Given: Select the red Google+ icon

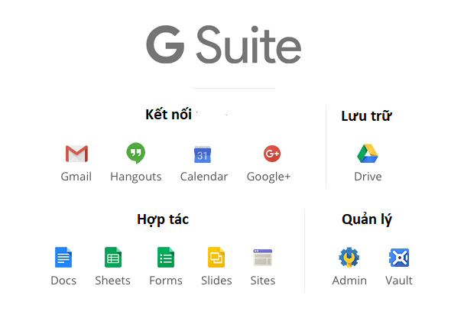Looking at the screenshot, I should click(x=272, y=154).
